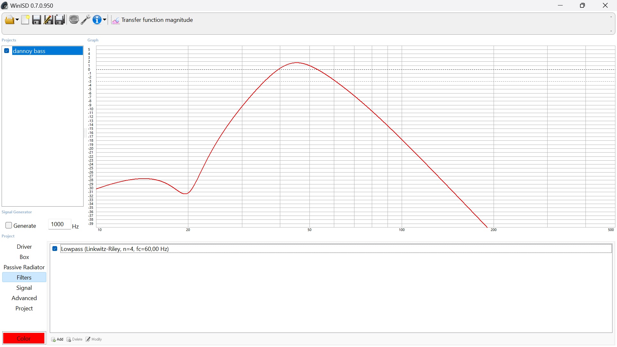The height and width of the screenshot is (347, 617).
Task: Click the Transfer function magnitude icon
Action: 115,20
